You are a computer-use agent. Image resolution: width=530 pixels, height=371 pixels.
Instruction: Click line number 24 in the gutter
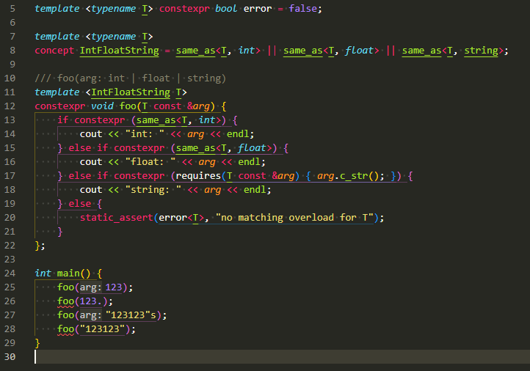pyautogui.click(x=10, y=273)
